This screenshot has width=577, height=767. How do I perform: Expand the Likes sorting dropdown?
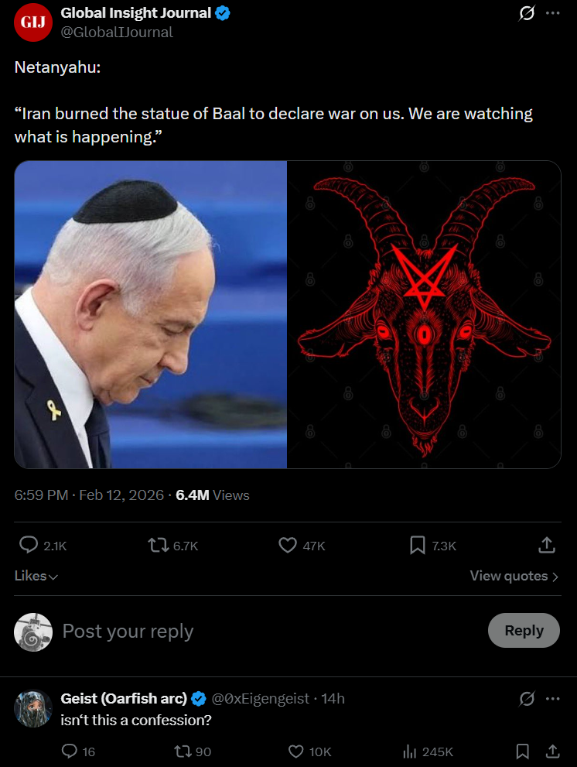click(36, 576)
